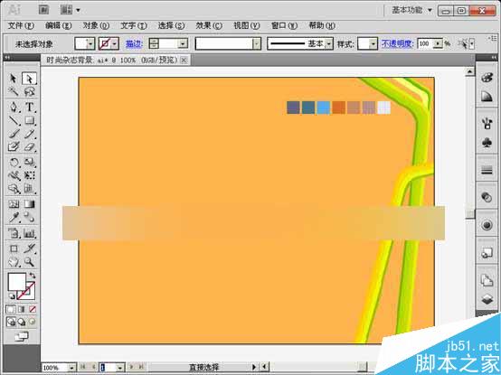This screenshot has width=501, height=375.
Task: Open the Stroke panel lines icon
Action: pyautogui.click(x=487, y=171)
